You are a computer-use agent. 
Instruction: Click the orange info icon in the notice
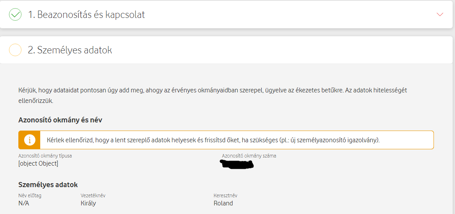click(x=29, y=140)
